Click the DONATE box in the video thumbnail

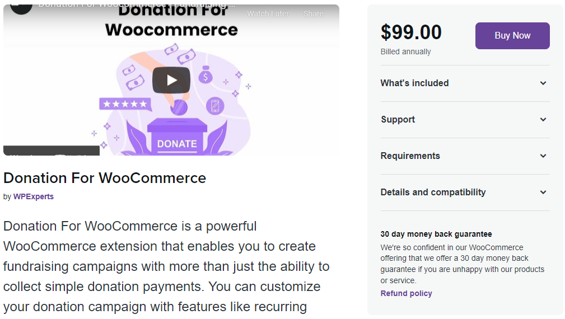pos(177,139)
